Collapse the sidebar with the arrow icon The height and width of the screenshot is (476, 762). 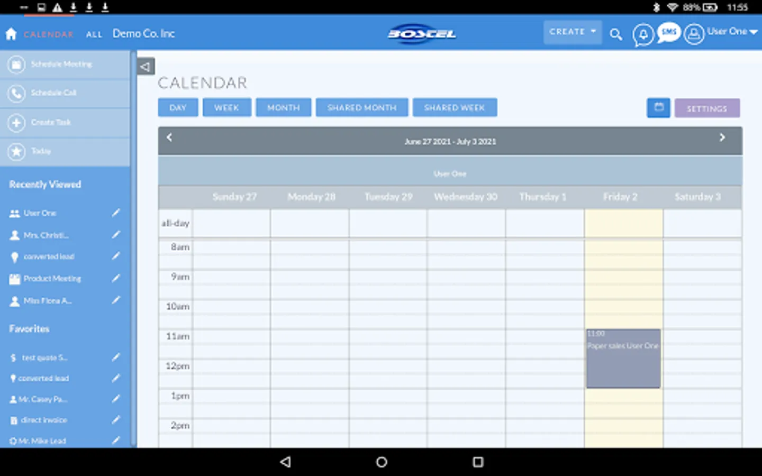[145, 66]
